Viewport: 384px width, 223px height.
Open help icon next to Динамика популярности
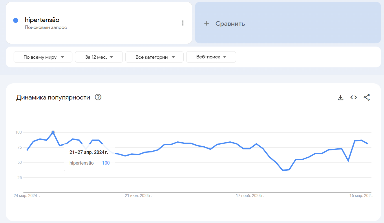pyautogui.click(x=98, y=97)
